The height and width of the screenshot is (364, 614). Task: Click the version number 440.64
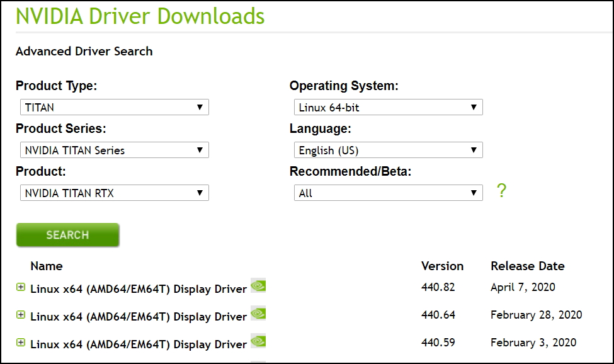(438, 315)
